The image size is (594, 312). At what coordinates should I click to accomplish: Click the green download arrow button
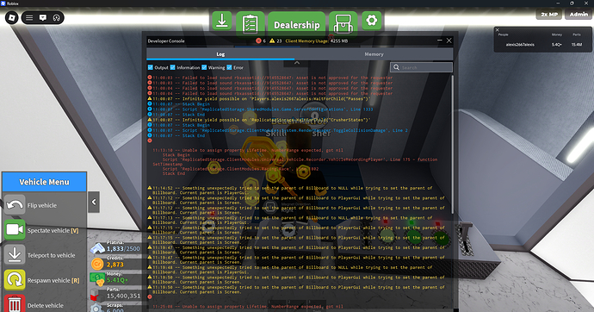(x=221, y=21)
